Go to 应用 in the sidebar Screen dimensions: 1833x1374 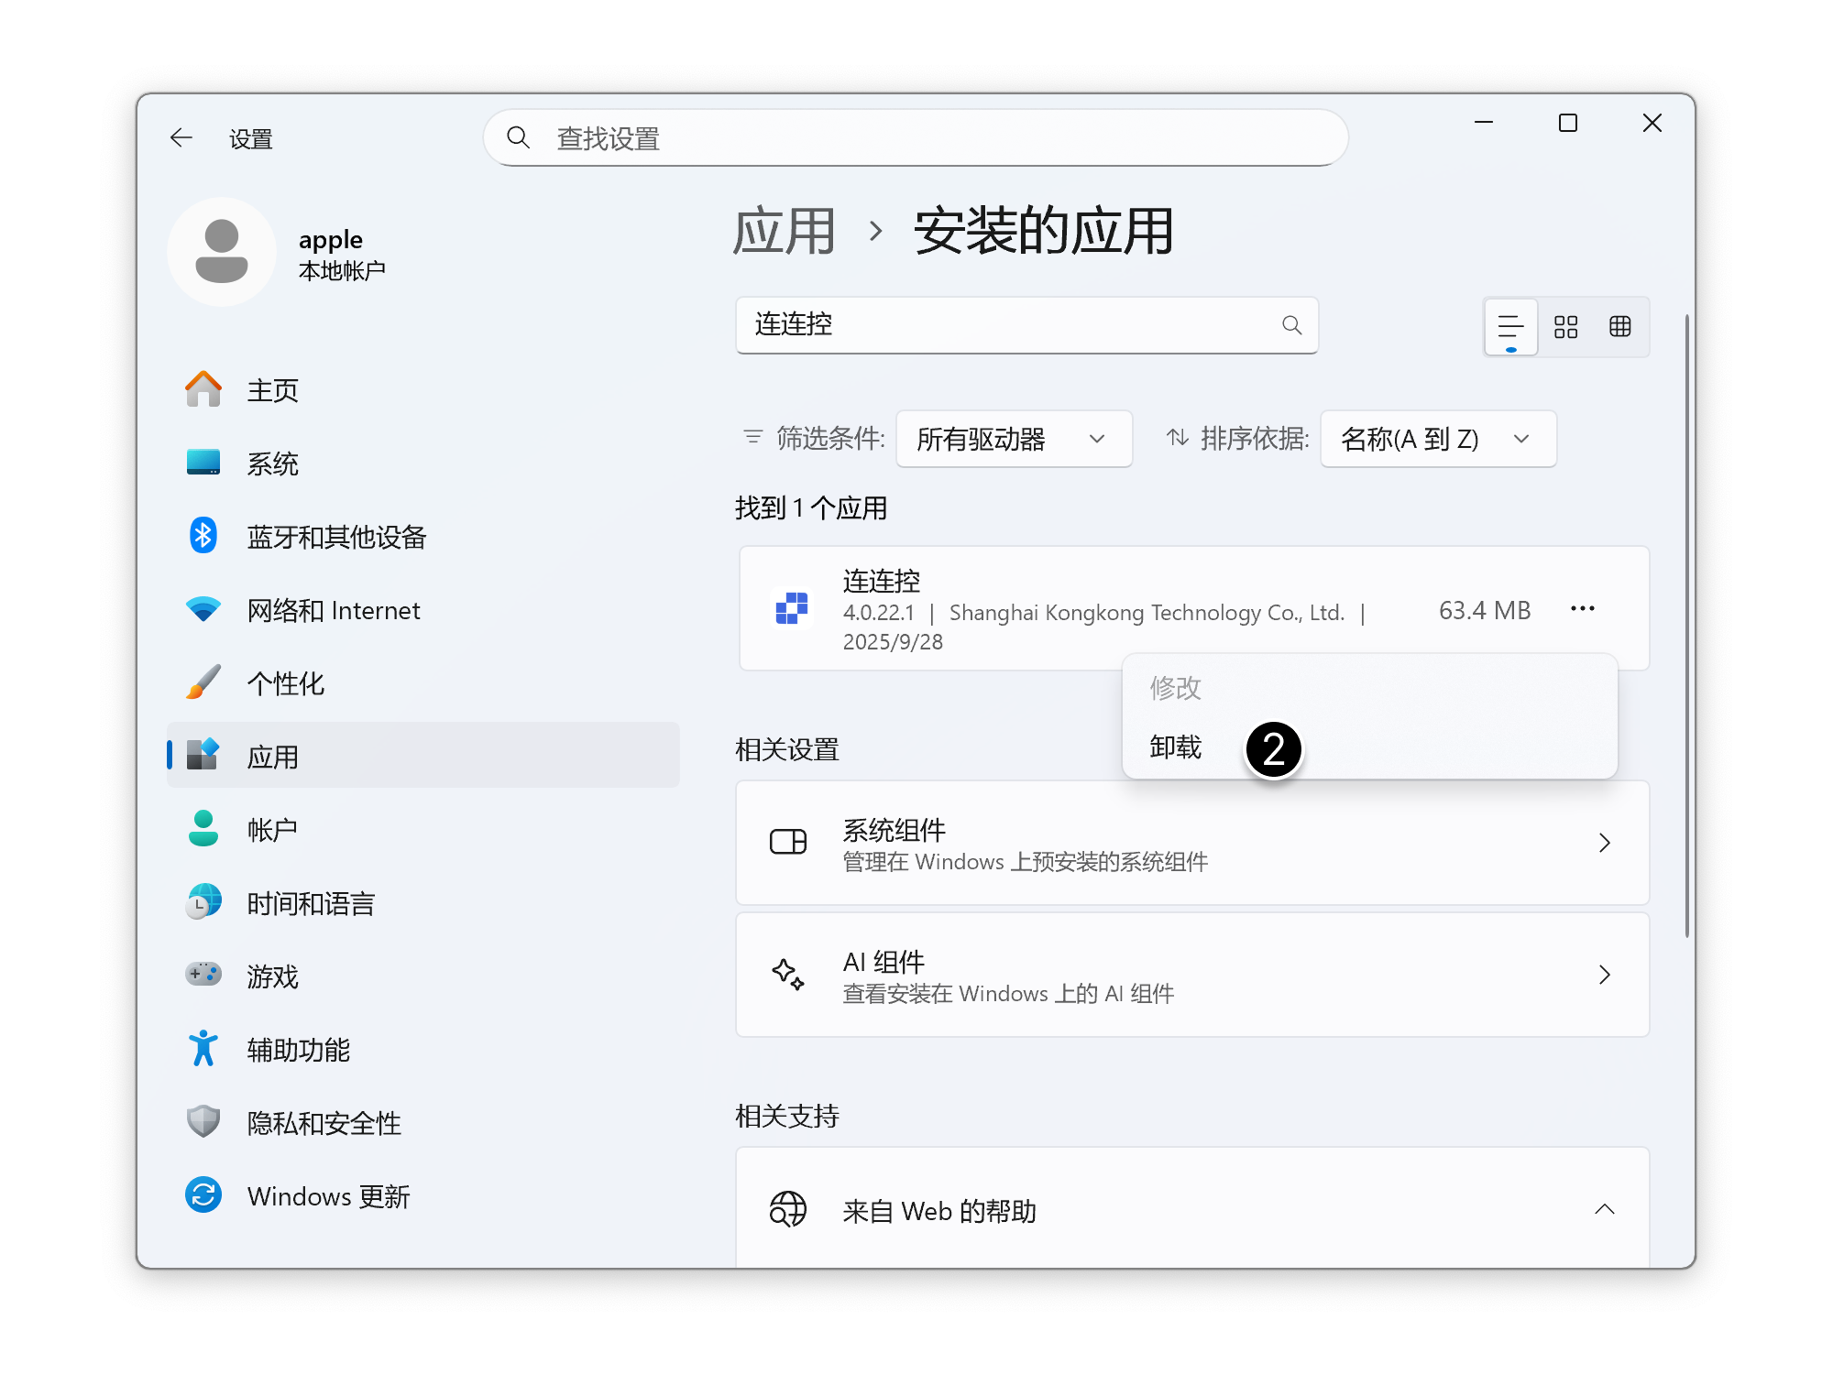[272, 756]
